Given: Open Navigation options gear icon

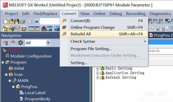Looking at the screenshot, I should coord(20,43).
